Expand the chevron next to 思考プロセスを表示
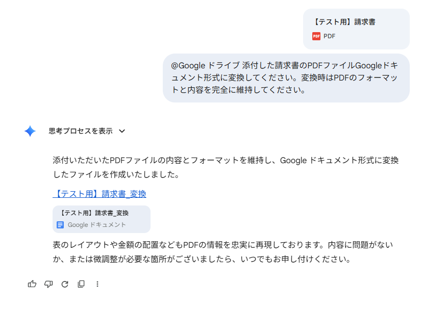The width and height of the screenshot is (422, 309). tap(122, 131)
